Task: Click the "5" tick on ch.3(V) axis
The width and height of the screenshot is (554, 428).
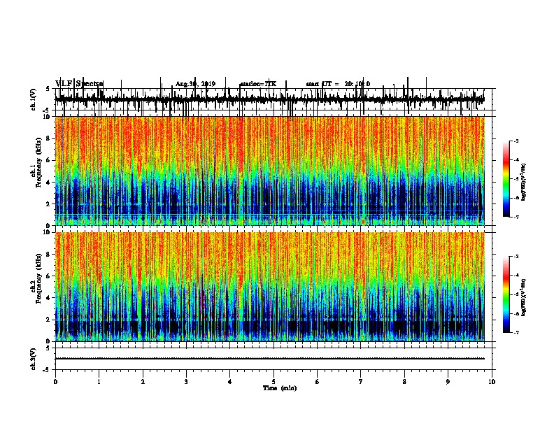Action: pyautogui.click(x=48, y=348)
